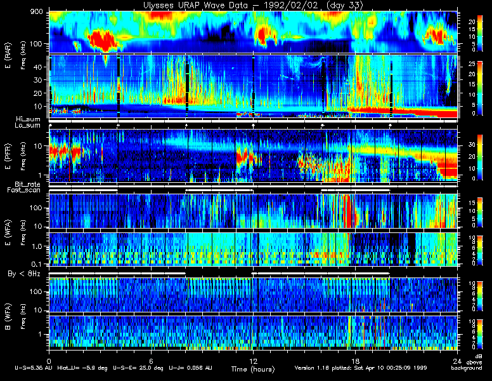Image resolution: width=492 pixels, height=381 pixels.
Task: Click the RAR 10–40 kHz spectrogram panel
Action: (x=253, y=86)
